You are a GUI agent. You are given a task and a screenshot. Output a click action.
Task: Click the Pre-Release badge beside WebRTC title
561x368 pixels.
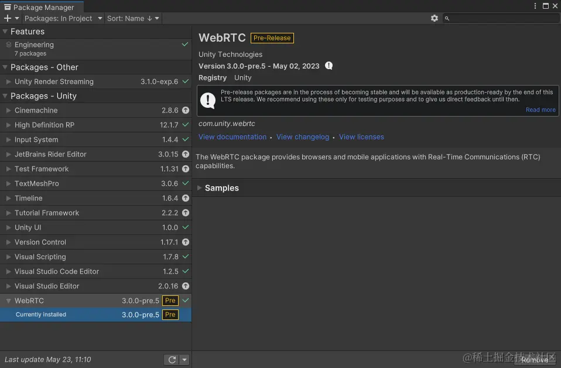[272, 38]
